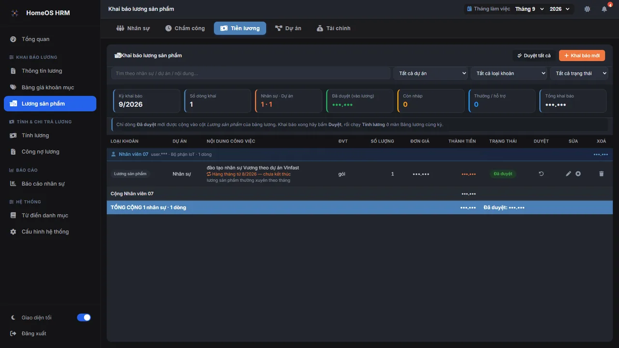Viewport: 619px width, 348px height.
Task: Expand the Tất cả dự án filter
Action: pos(430,73)
